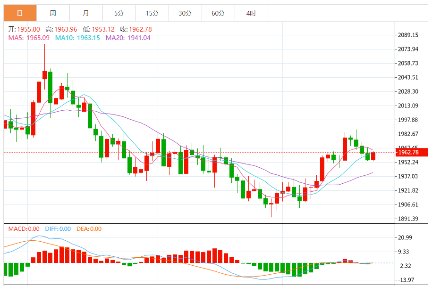Click MACD axis label 20.99
This screenshot has width=432, height=286.
(x=405, y=237)
